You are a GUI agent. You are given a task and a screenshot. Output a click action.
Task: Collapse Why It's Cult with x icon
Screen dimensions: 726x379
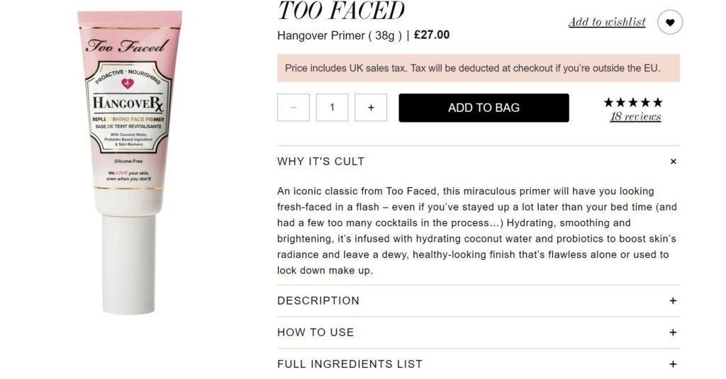[x=673, y=162]
